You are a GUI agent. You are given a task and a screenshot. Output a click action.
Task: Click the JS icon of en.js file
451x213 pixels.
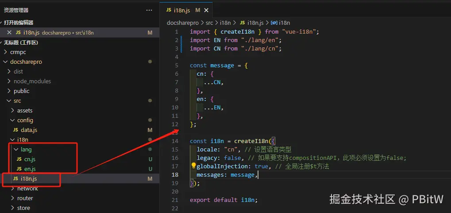tap(19, 169)
